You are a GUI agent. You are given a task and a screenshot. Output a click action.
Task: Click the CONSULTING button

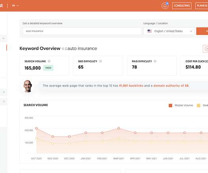[181, 6]
